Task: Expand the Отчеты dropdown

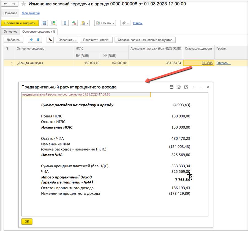Action: (x=105, y=23)
